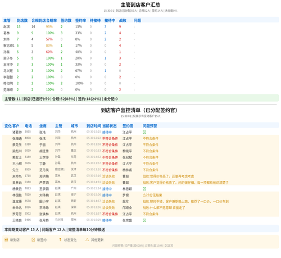Click the 接待中 column header
Screen dimensions: 281x258
click(x=110, y=20)
